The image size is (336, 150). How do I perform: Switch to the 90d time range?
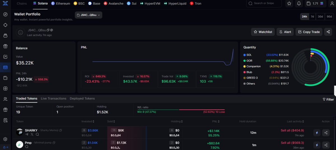click(x=329, y=17)
